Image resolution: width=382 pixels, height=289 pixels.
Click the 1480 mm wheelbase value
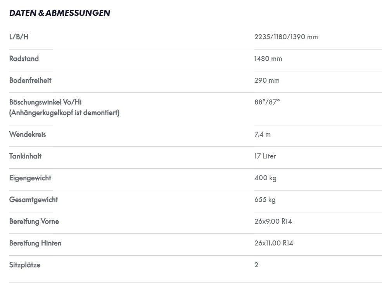pyautogui.click(x=268, y=58)
